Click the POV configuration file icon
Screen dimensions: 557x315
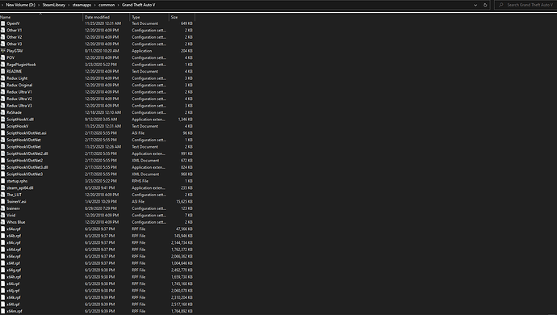pos(3,57)
